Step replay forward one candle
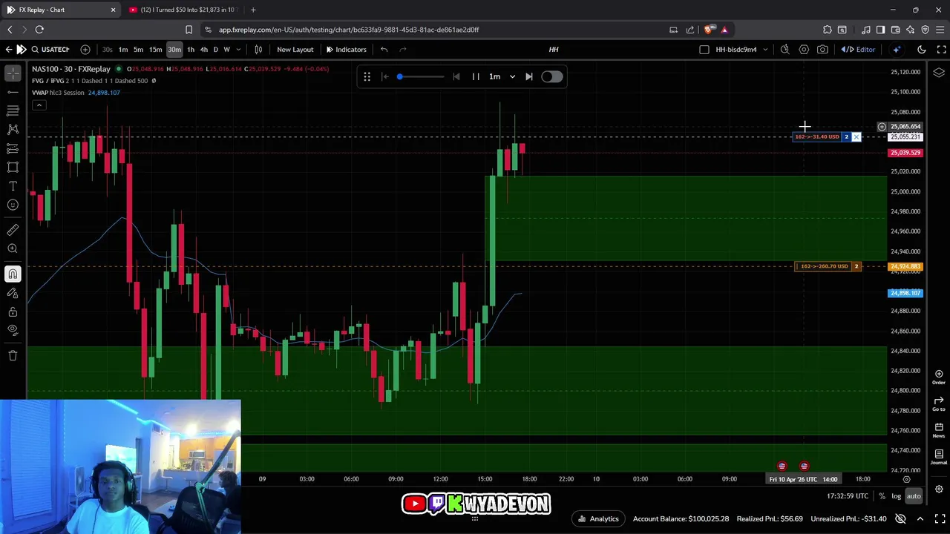The image size is (950, 534). pyautogui.click(x=529, y=76)
